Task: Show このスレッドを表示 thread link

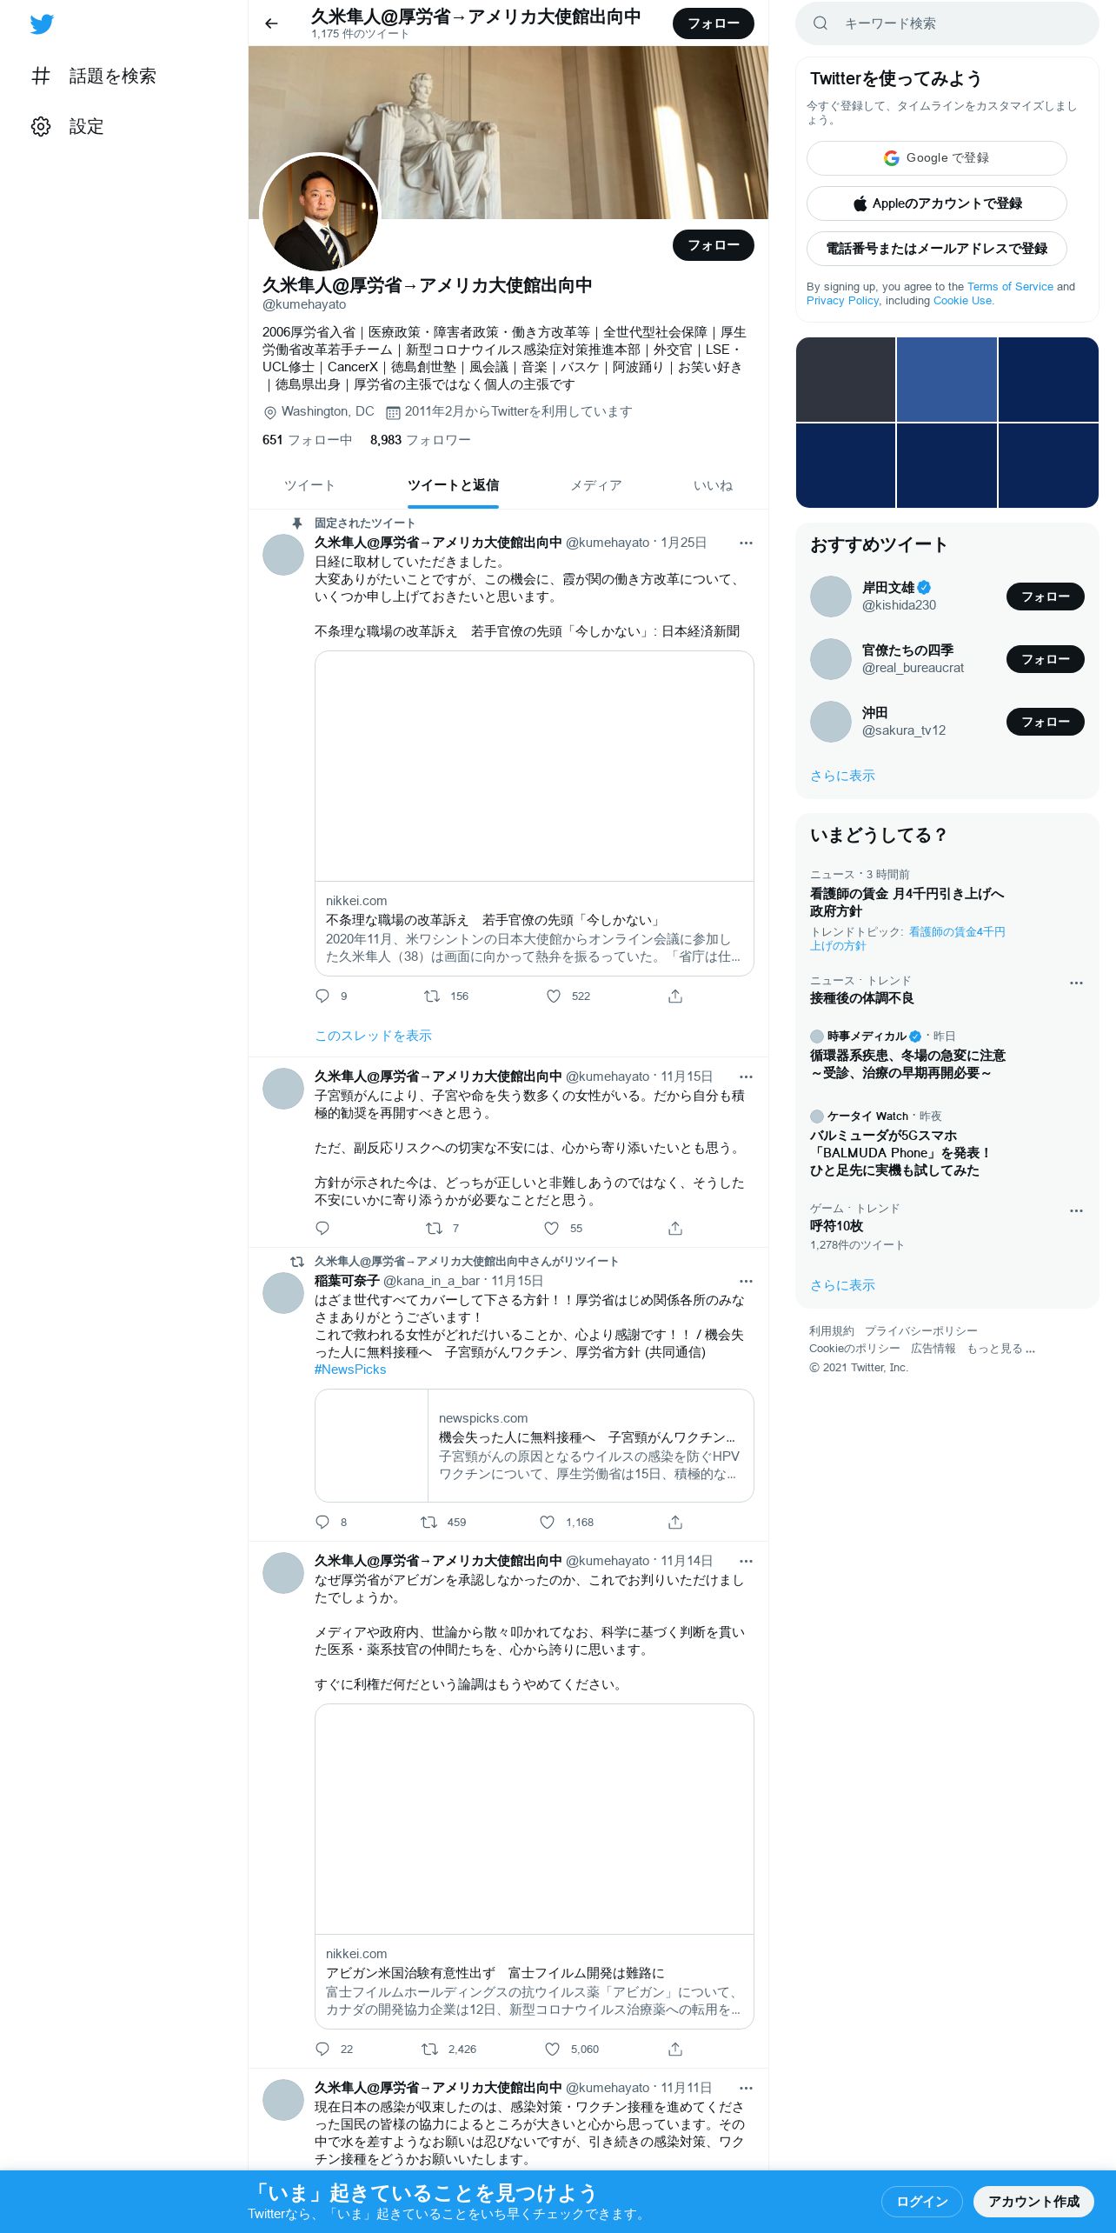Action: 373,1036
